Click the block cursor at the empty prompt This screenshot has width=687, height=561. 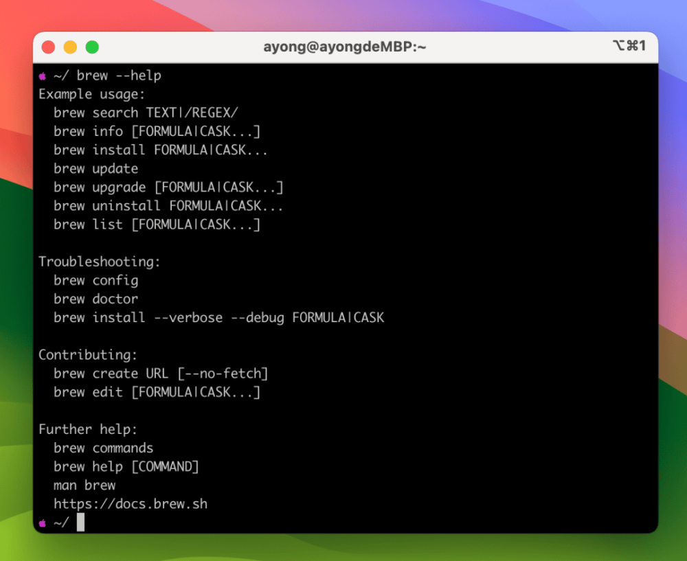coord(80,523)
